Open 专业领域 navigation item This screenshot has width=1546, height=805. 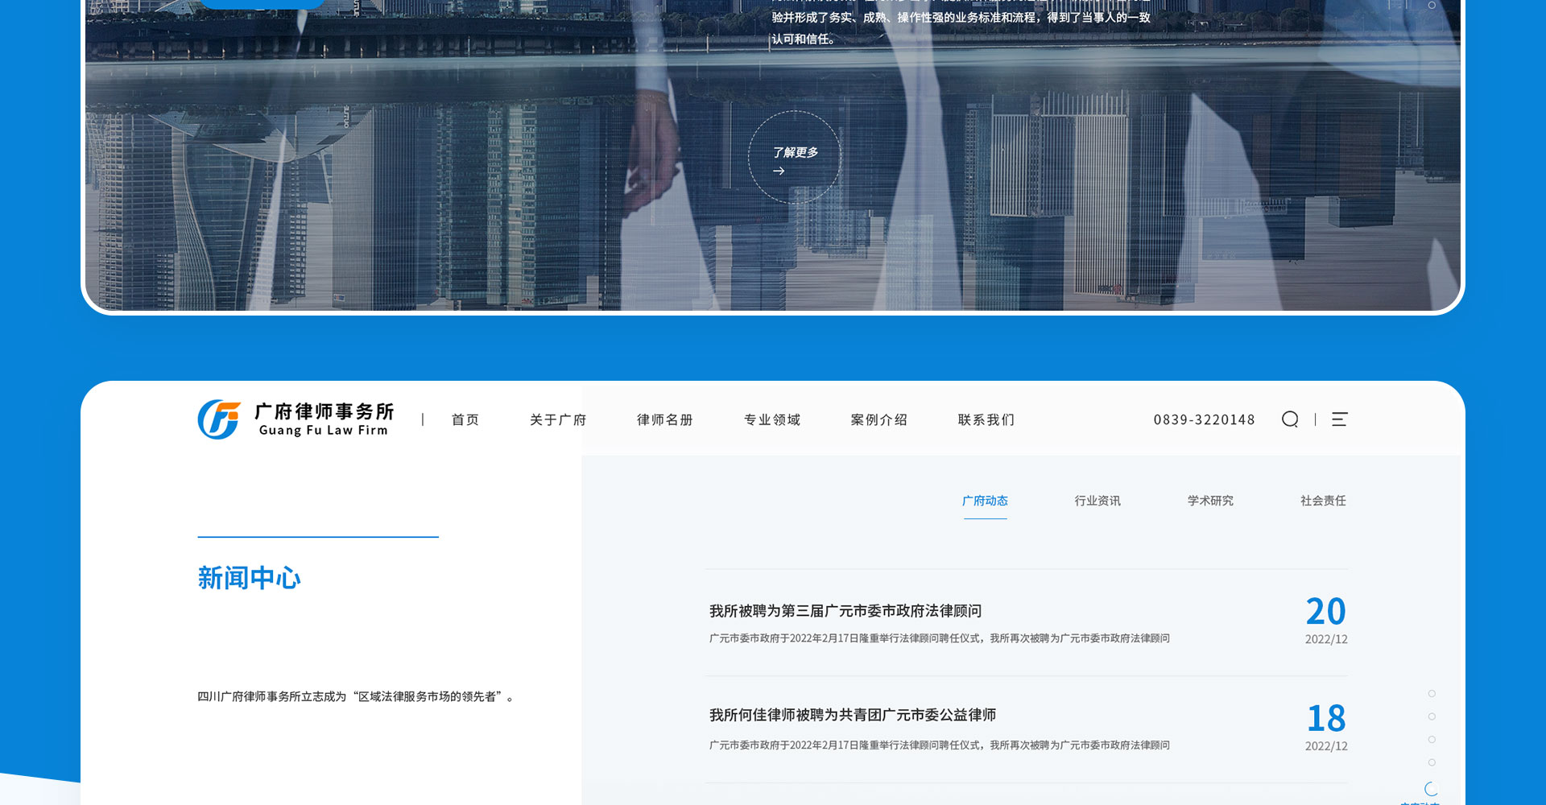[x=771, y=419]
